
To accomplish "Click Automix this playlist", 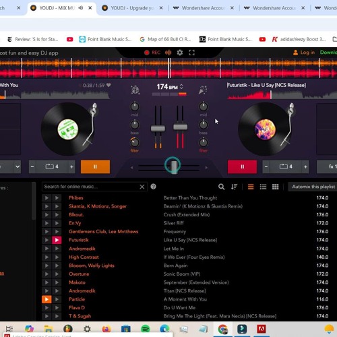I will (313, 187).
